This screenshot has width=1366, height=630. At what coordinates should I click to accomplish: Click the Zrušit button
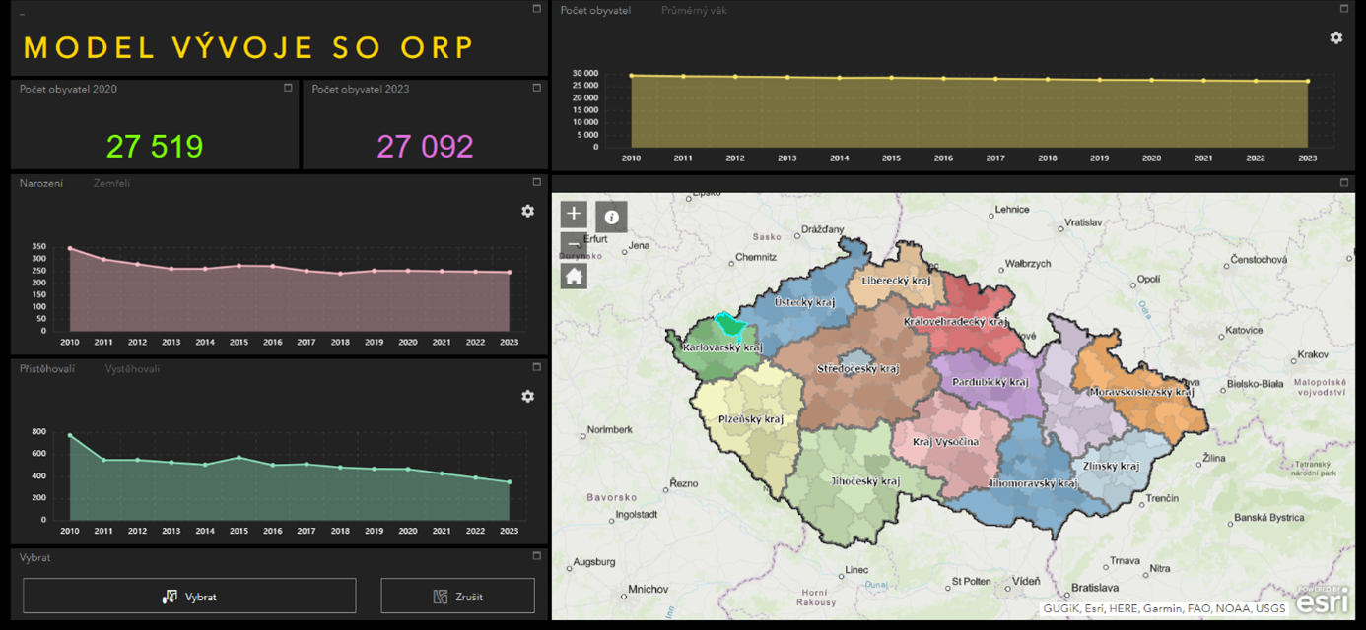(x=457, y=596)
